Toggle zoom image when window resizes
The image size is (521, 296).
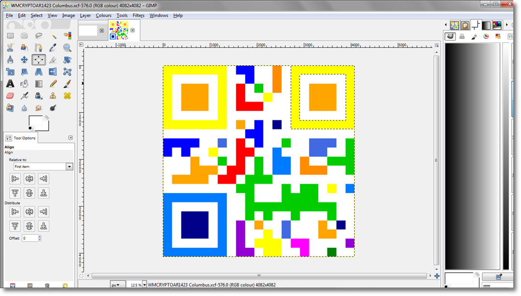coord(437,45)
